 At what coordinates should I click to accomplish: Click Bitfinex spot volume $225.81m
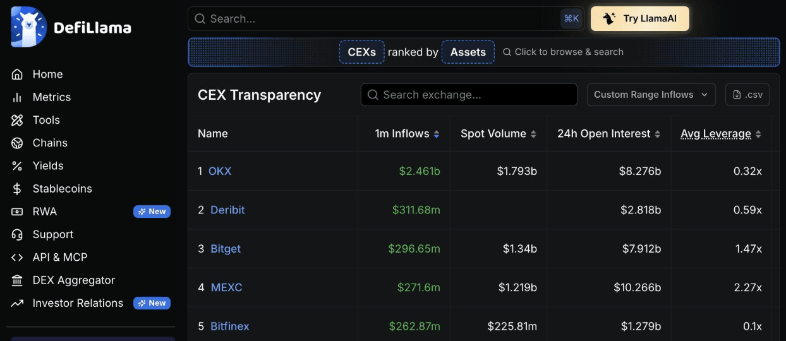pyautogui.click(x=512, y=326)
